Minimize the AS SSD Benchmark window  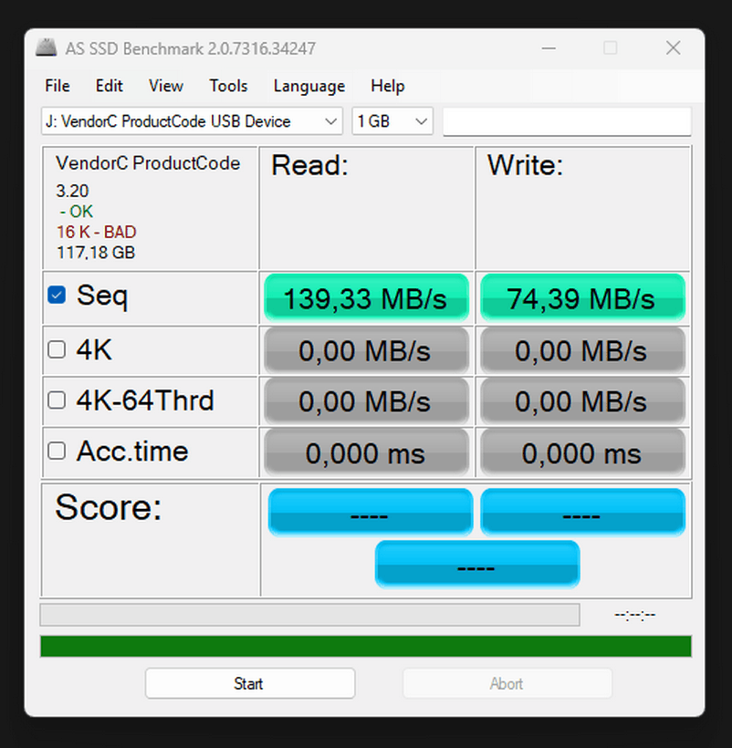coord(549,47)
